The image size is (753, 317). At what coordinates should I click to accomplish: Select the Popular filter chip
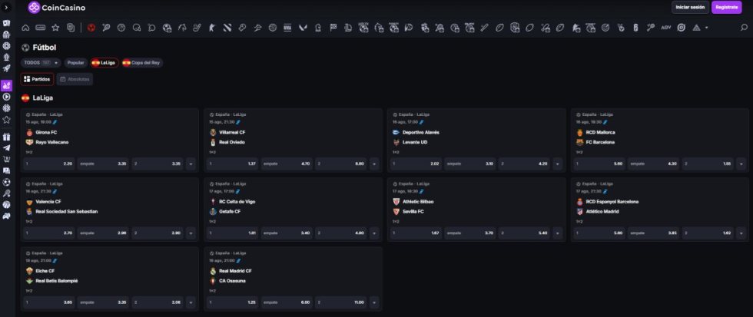[75, 62]
